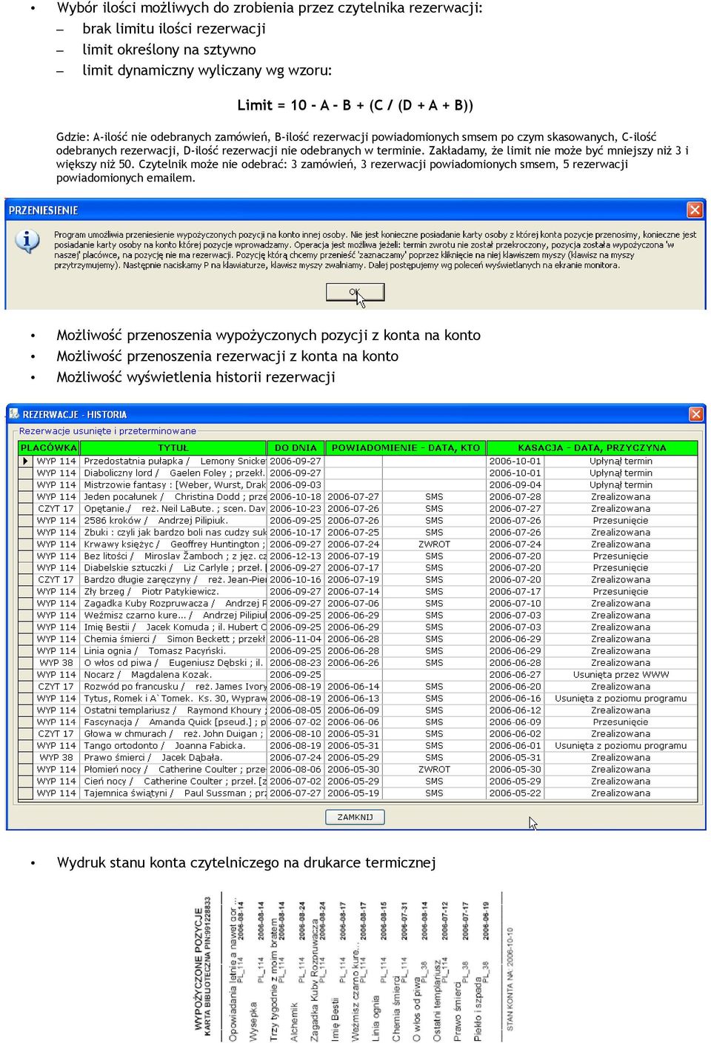Click 'Upłynął termin' in Przedostatnia pułapka row
Image resolution: width=711 pixels, height=1043 pixels.
click(x=621, y=461)
